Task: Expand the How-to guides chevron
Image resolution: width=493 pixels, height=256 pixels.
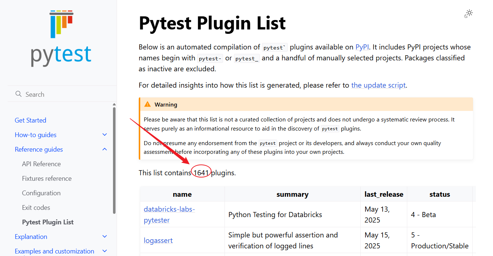Action: [105, 135]
